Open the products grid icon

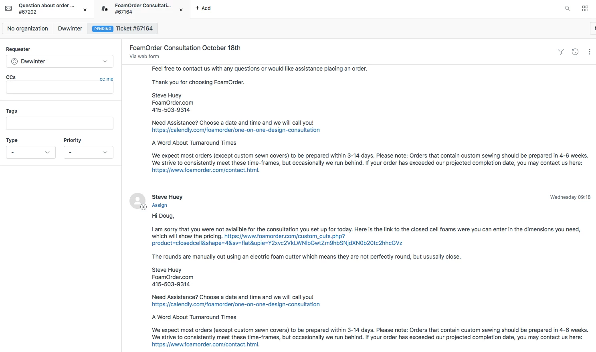point(585,8)
